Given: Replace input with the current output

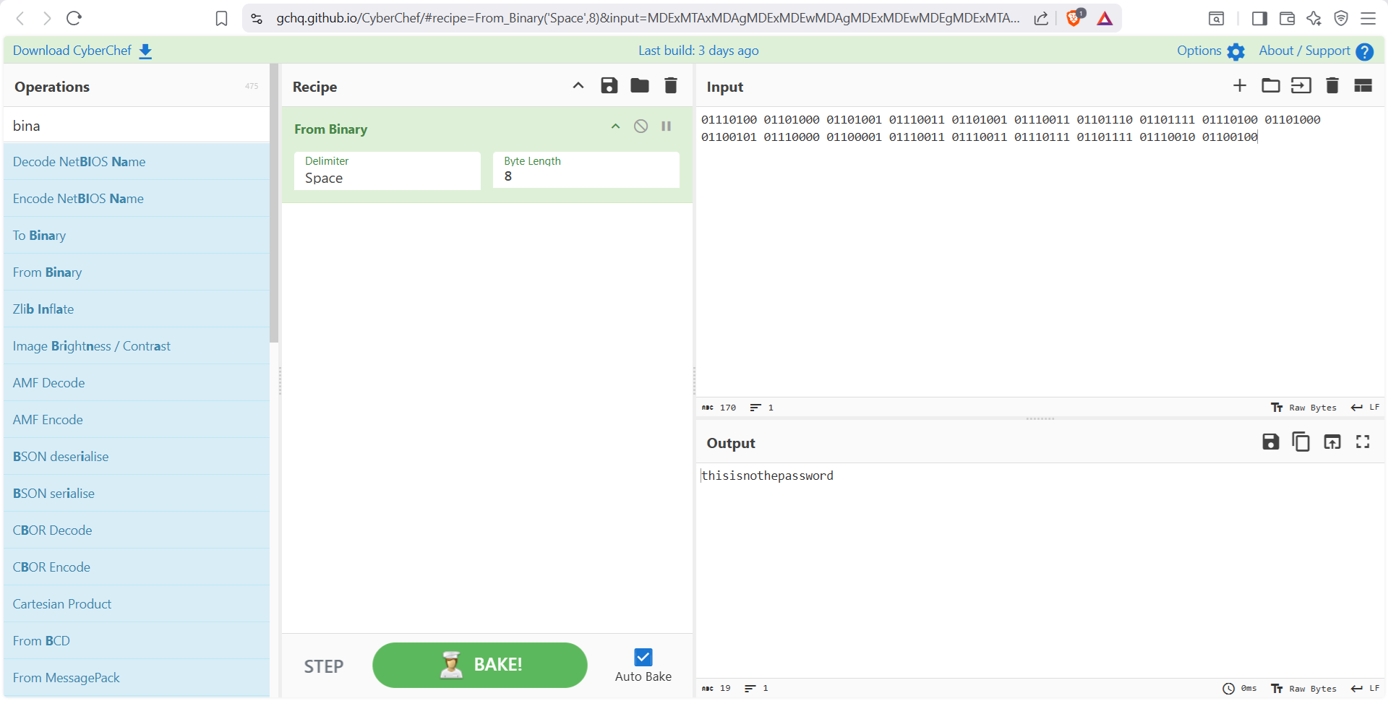Looking at the screenshot, I should 1332,442.
